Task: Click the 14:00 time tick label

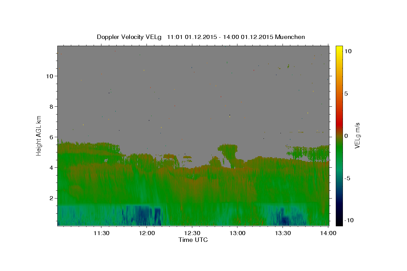Action: pyautogui.click(x=328, y=233)
